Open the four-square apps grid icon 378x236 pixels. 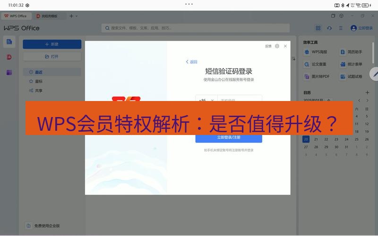click(x=318, y=28)
